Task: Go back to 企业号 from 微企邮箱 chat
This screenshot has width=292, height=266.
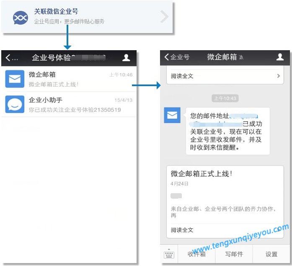Action: pos(177,57)
